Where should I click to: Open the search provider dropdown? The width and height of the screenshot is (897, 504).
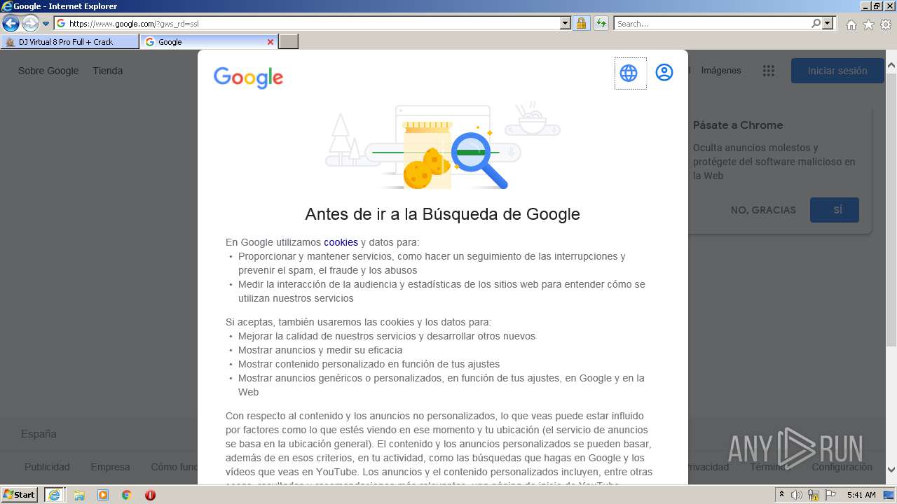[828, 23]
